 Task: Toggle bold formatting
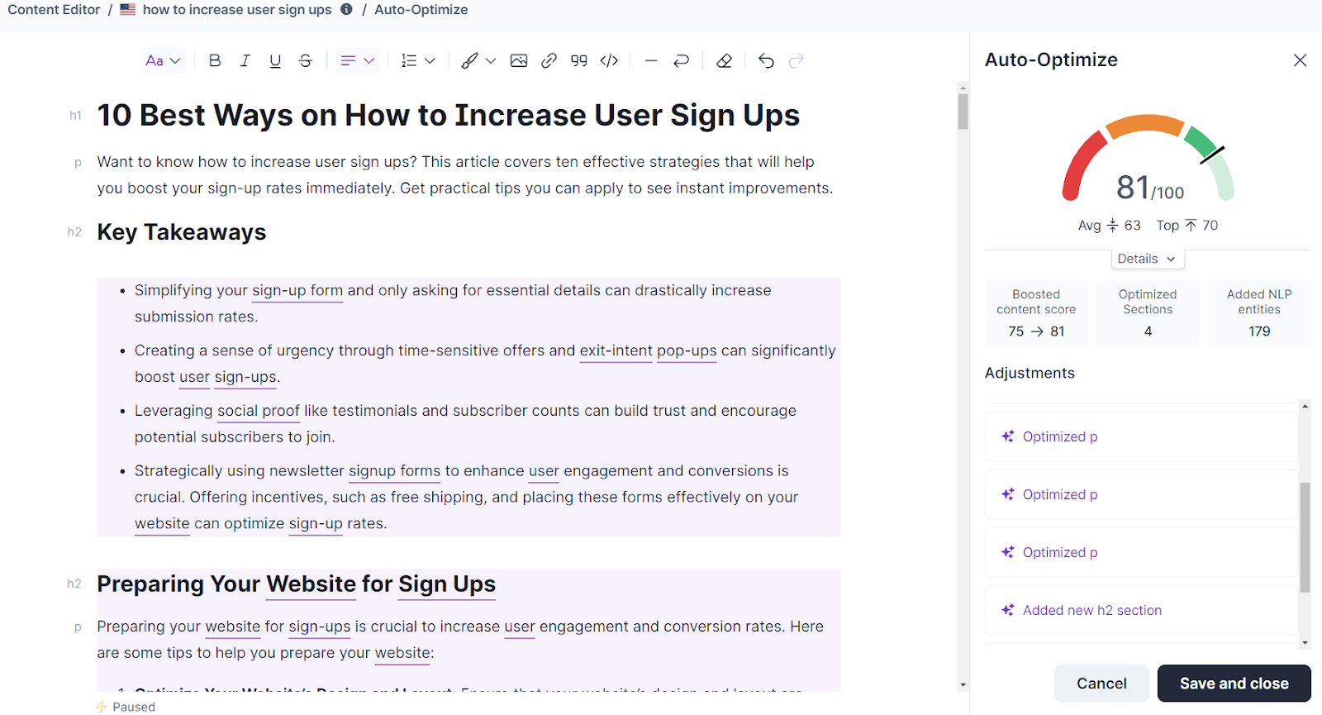(x=215, y=60)
